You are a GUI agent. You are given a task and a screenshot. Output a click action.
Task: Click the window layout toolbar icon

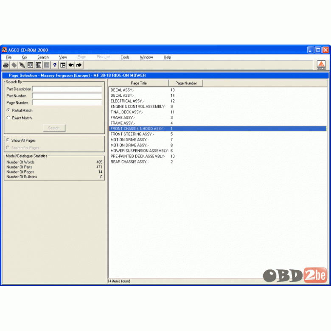(x=63, y=65)
